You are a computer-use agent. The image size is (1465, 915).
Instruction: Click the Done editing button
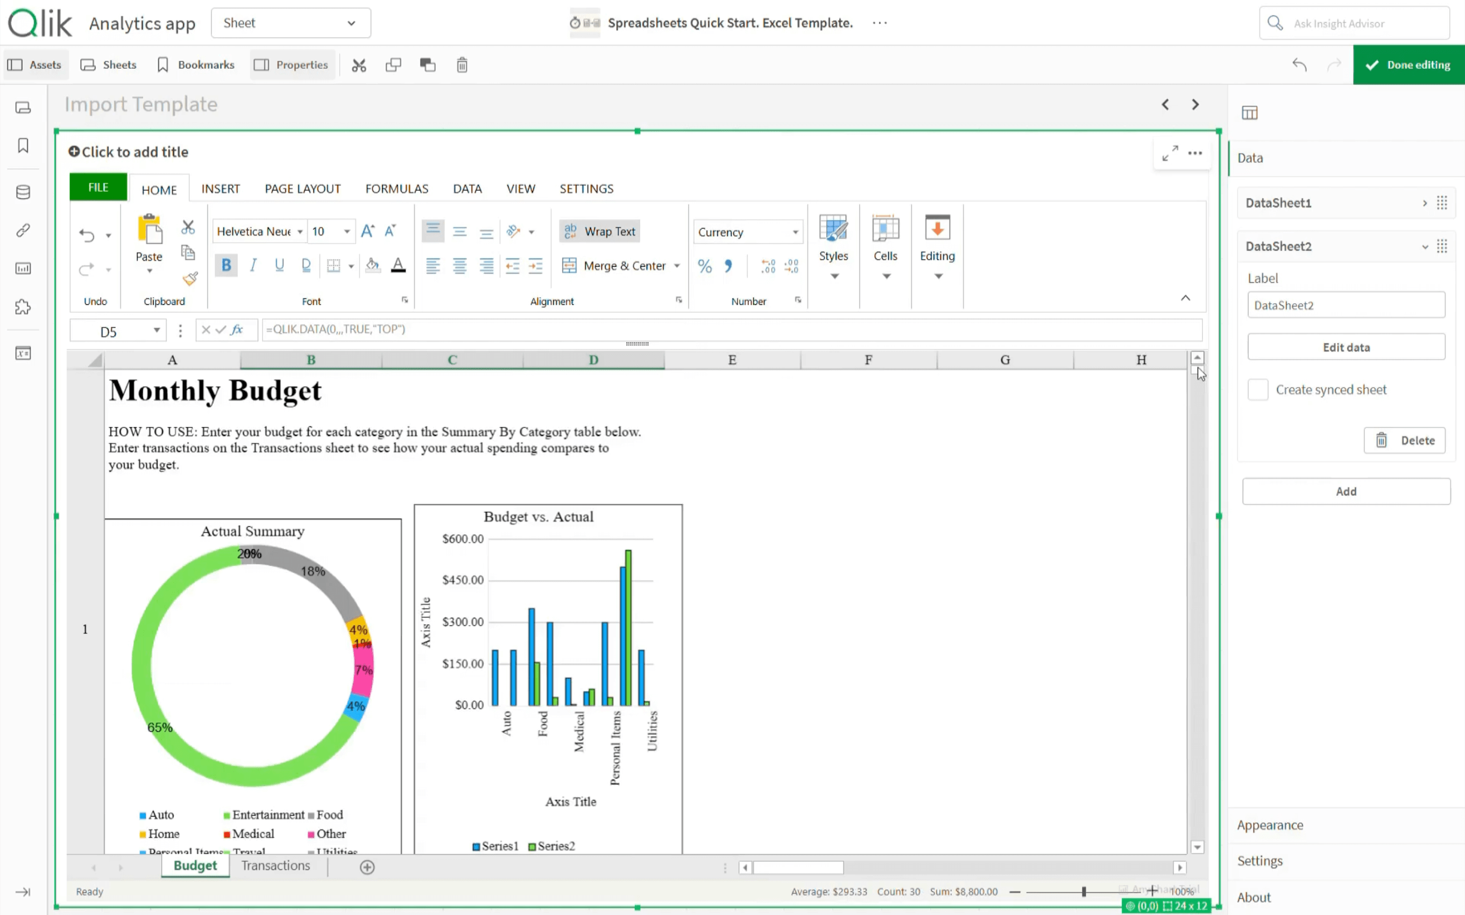1408,65
